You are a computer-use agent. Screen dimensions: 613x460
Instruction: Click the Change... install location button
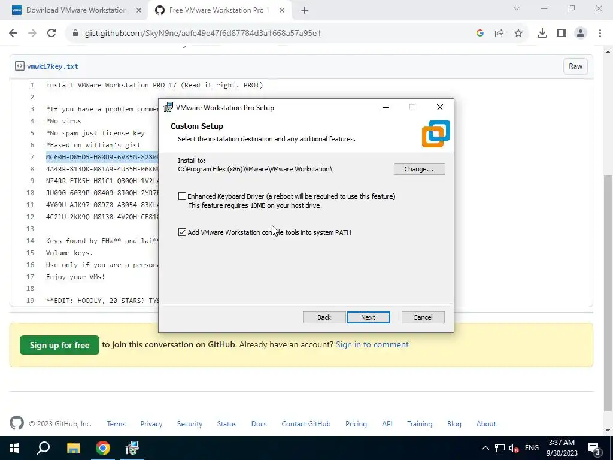coord(419,169)
